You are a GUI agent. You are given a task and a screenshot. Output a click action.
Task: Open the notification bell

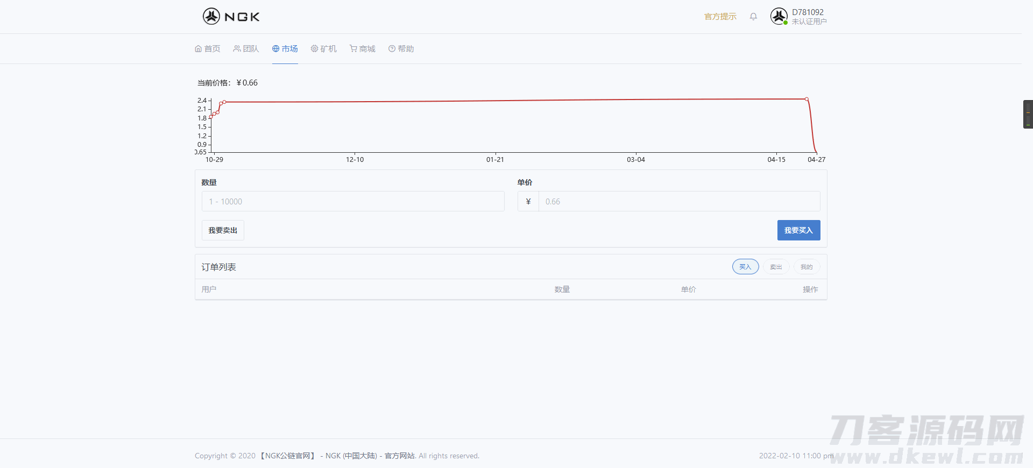[753, 17]
